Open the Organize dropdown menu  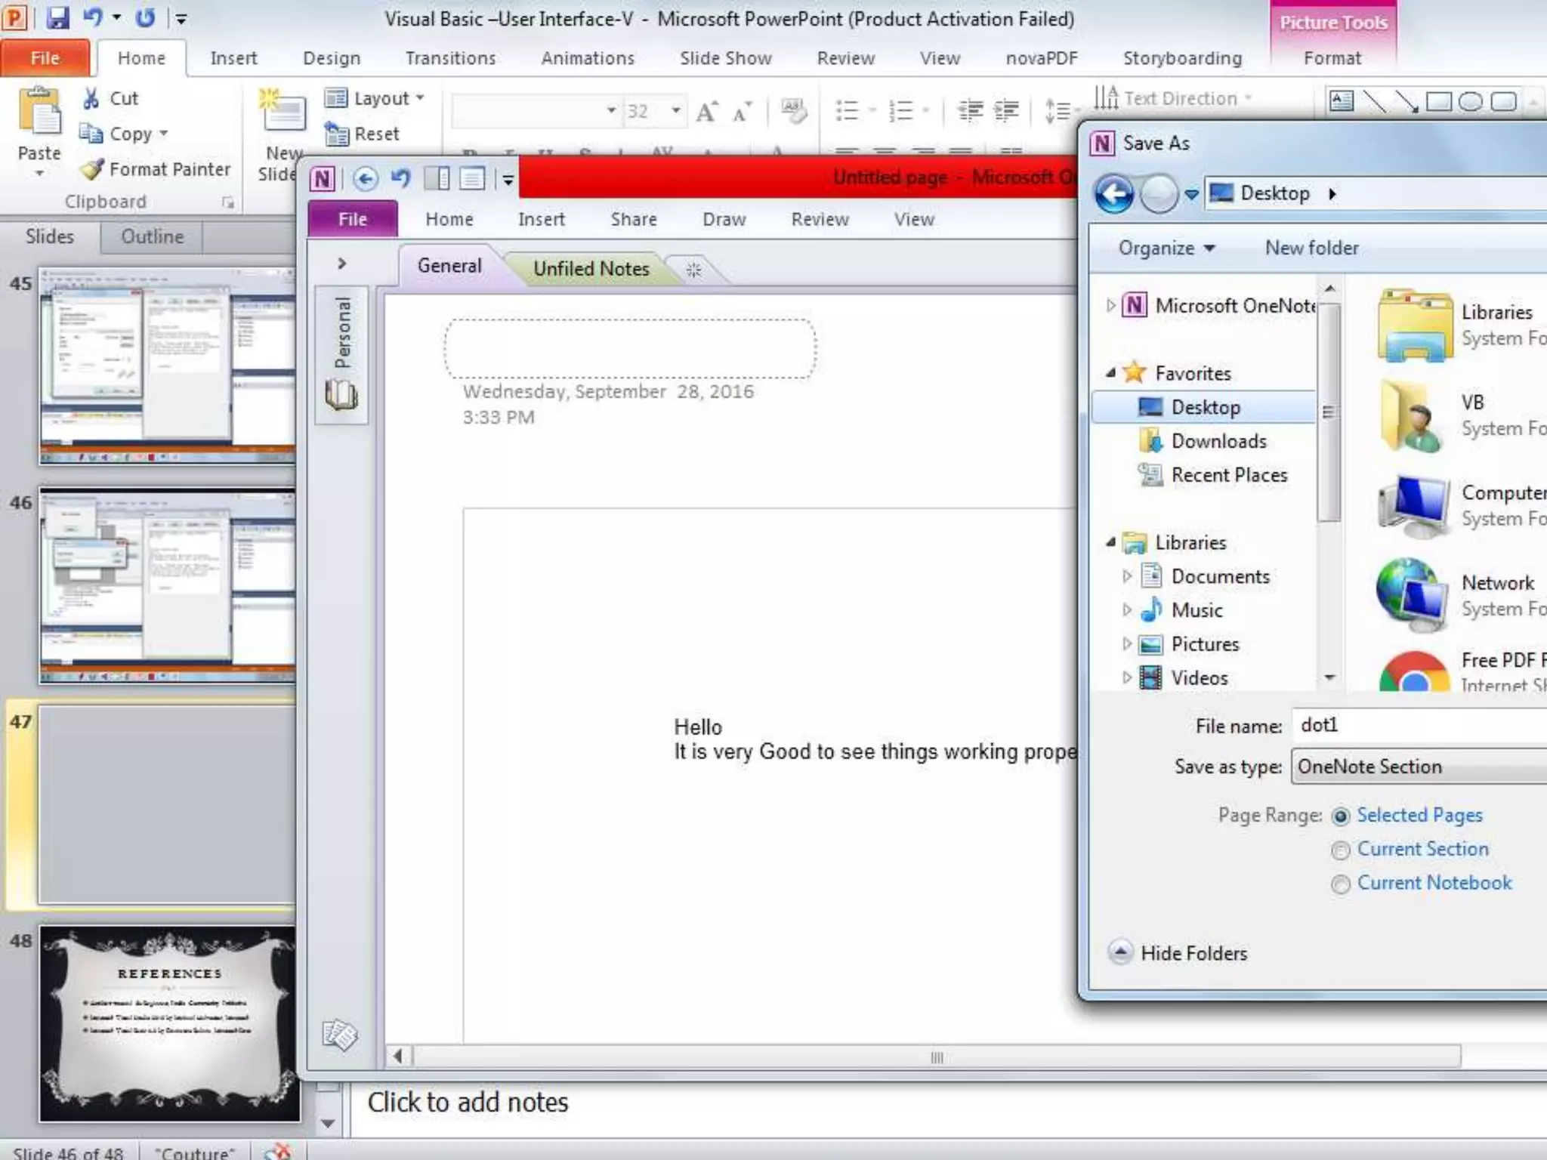(x=1166, y=248)
